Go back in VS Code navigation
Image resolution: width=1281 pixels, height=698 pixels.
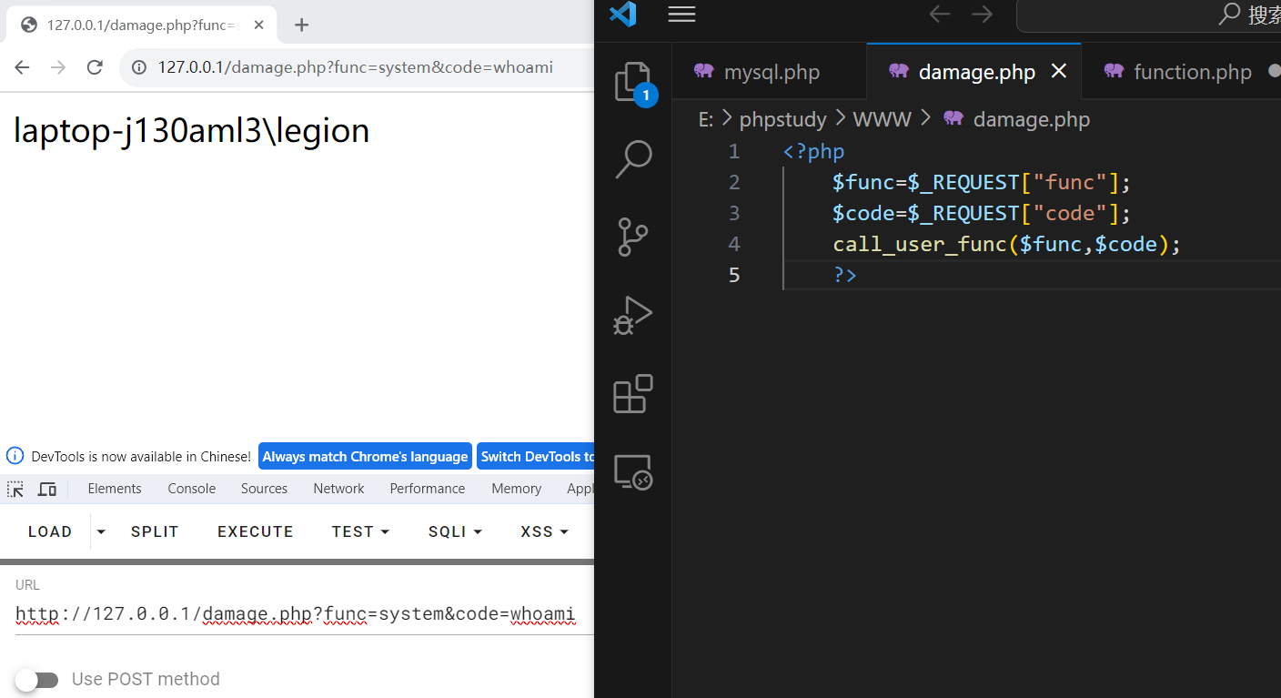tap(940, 14)
